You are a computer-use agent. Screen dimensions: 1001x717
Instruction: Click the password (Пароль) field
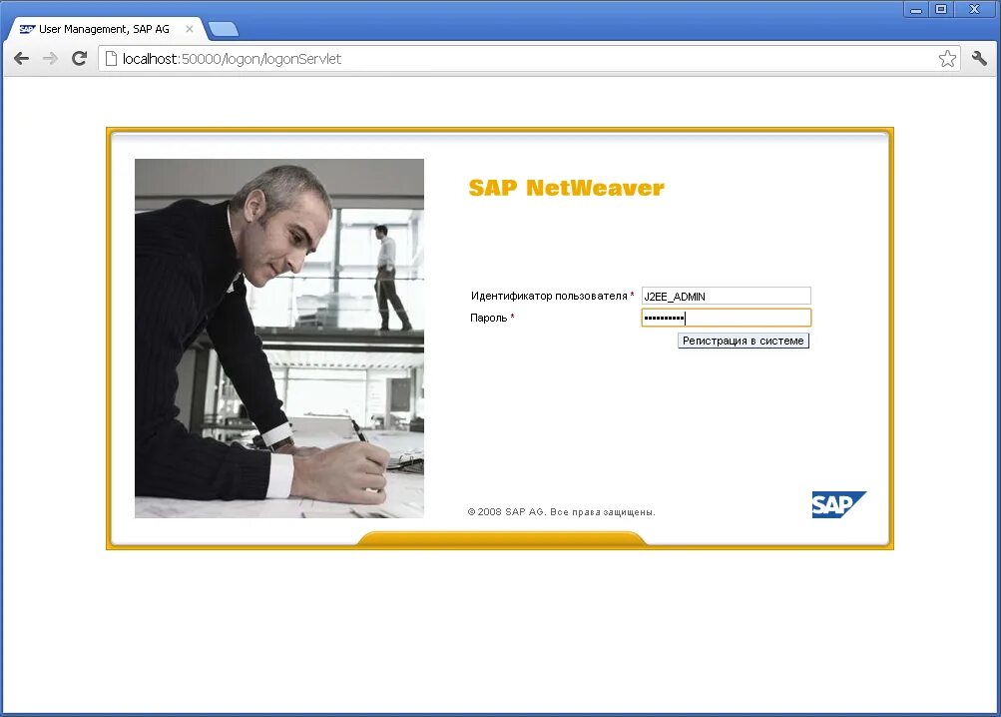[726, 318]
